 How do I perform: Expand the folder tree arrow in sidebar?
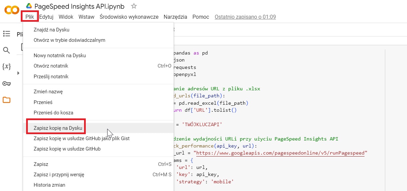click(18, 73)
